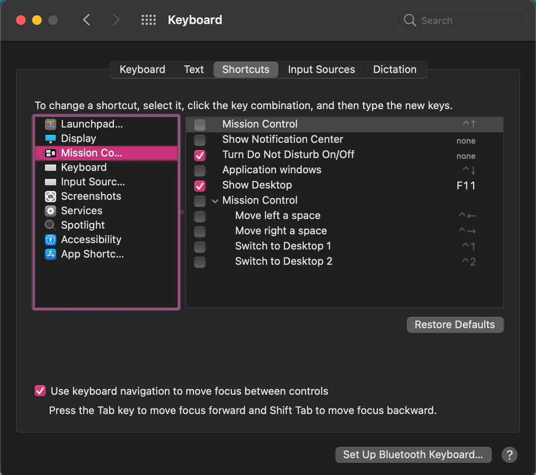The width and height of the screenshot is (536, 475).
Task: Click Restore Defaults button
Action: (x=455, y=325)
